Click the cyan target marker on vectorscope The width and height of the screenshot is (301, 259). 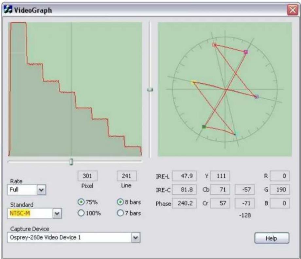pos(236,133)
